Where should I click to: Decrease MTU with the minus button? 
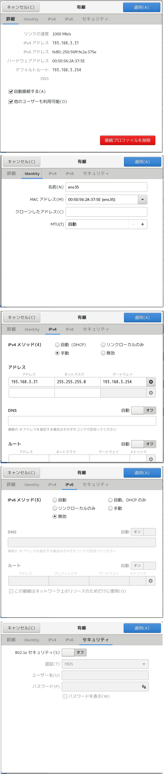coord(133,224)
